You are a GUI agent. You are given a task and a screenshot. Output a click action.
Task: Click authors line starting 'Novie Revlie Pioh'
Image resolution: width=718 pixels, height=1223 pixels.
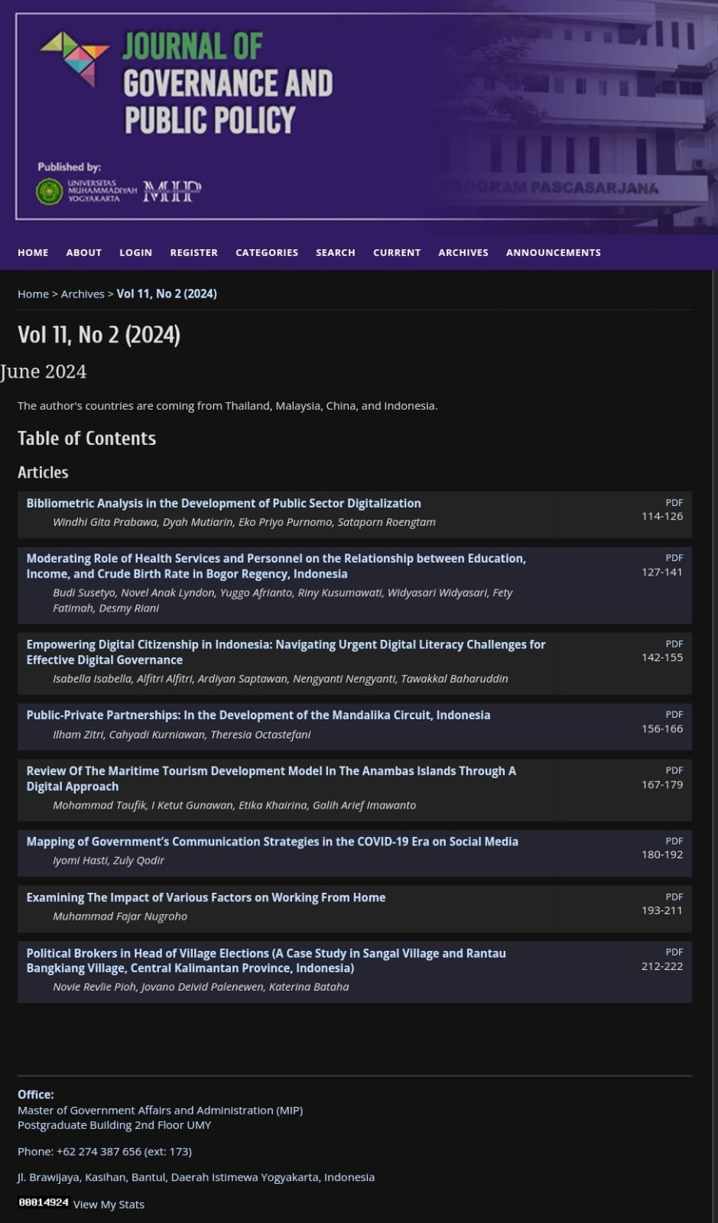[201, 987]
